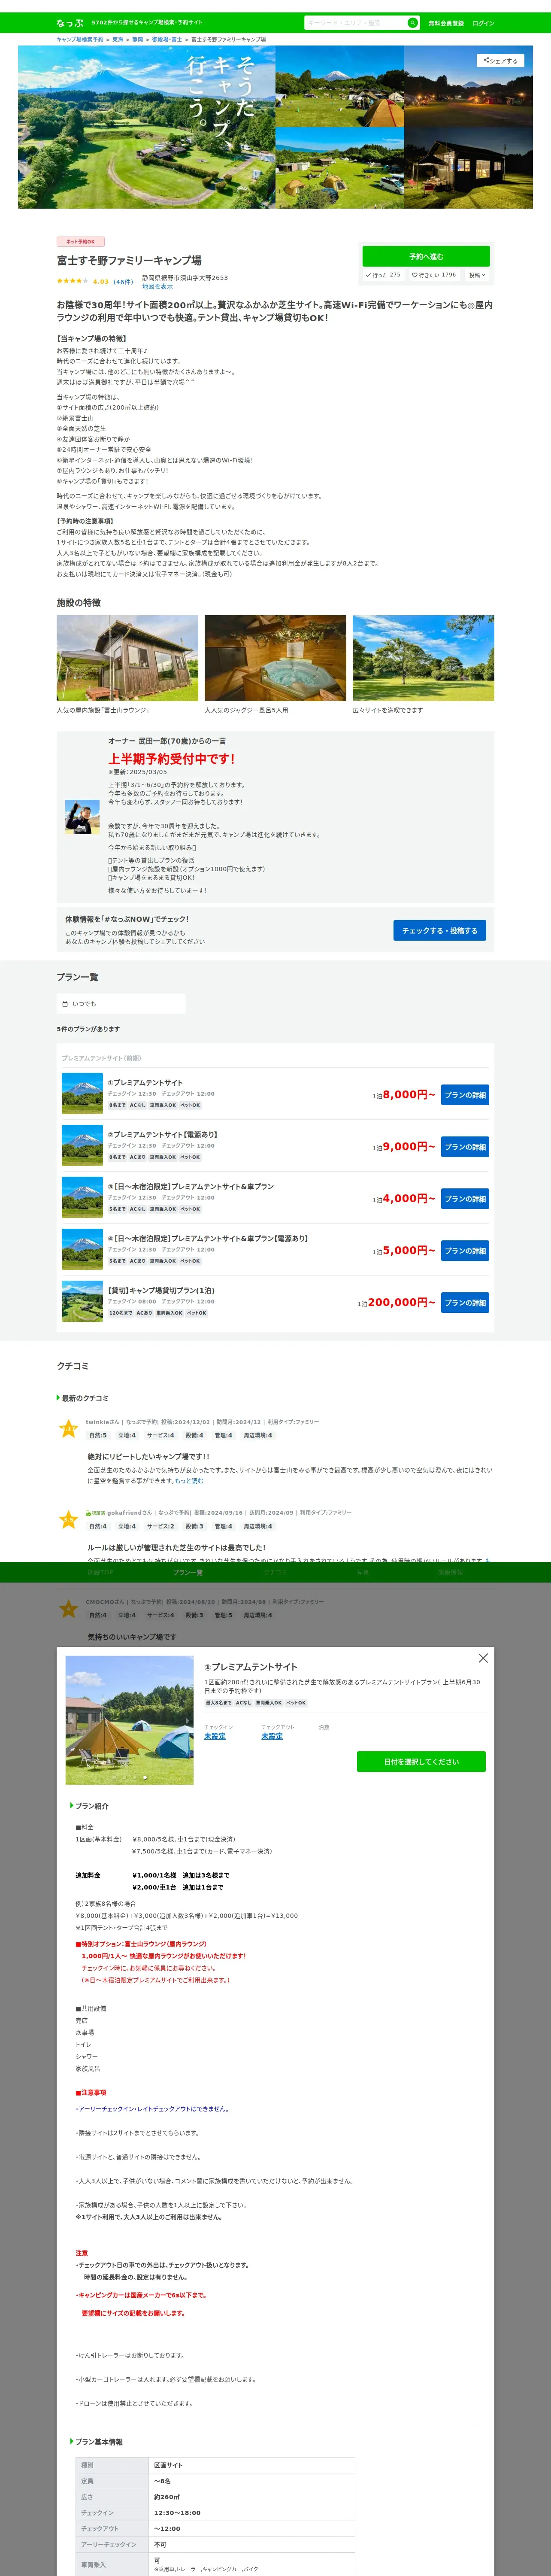Click the calendar icon beside いつでも
The height and width of the screenshot is (2576, 551).
click(65, 1004)
